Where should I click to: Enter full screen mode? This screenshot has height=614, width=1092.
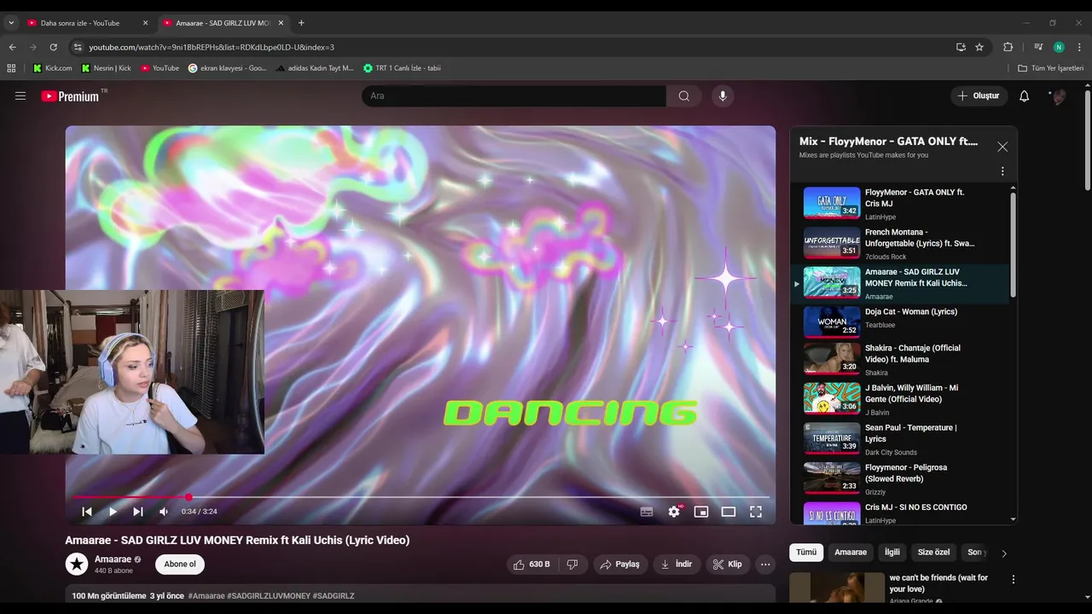coord(756,512)
